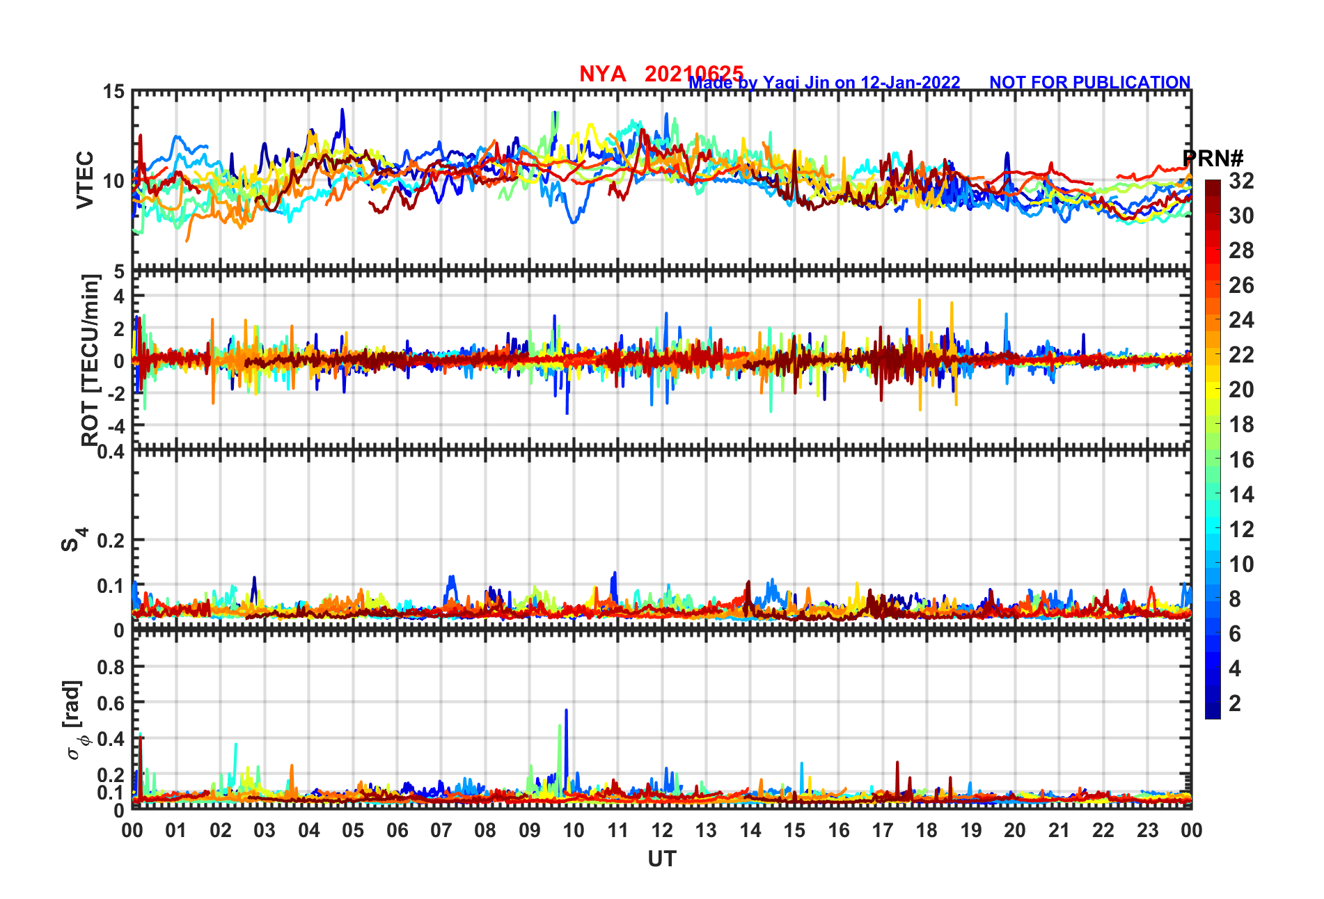Click the 0.2 tick on the σφ axis

[111, 775]
